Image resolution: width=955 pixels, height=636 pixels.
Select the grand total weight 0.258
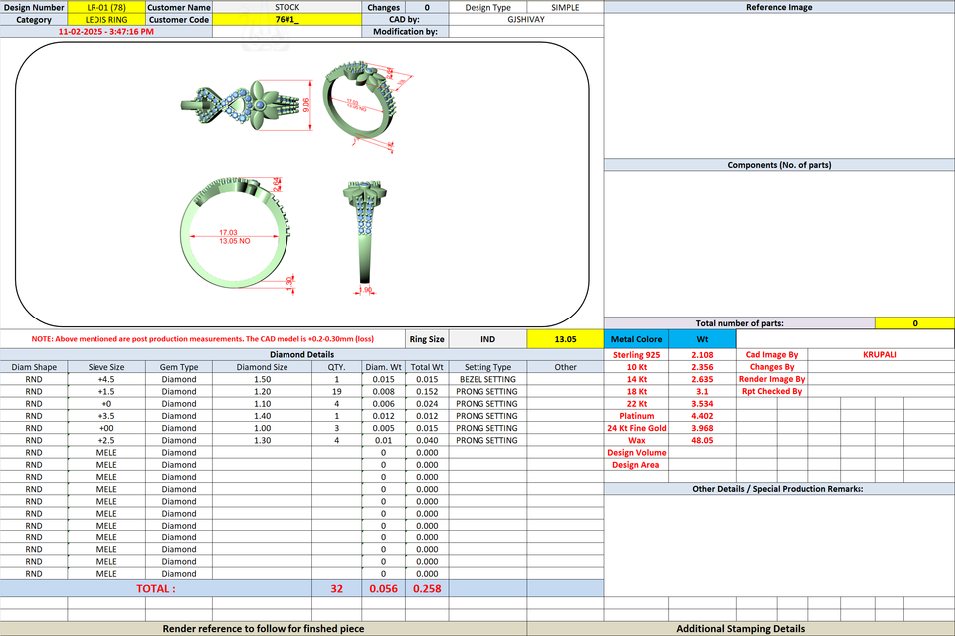click(x=427, y=589)
